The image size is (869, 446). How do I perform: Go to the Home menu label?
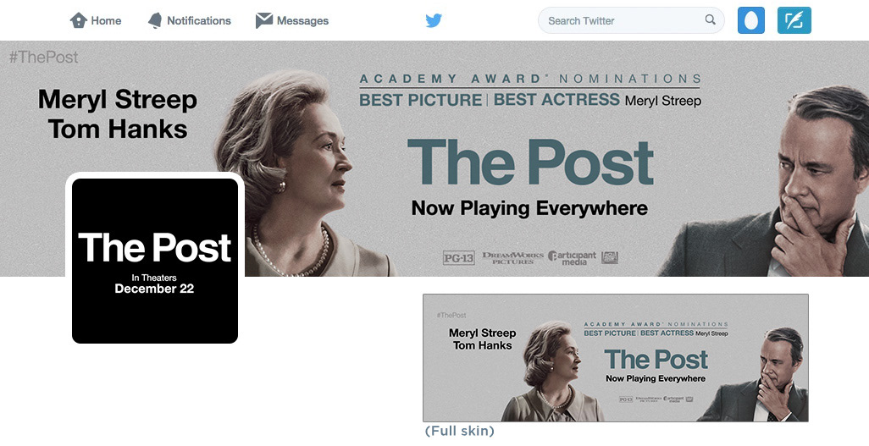click(x=106, y=20)
